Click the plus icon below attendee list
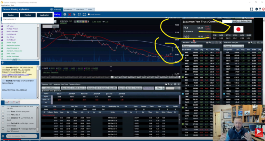 (3, 63)
